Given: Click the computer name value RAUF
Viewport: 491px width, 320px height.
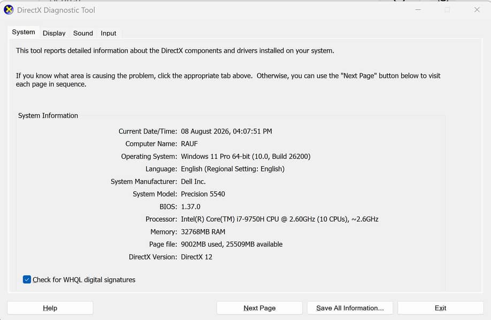Looking at the screenshot, I should click(189, 144).
